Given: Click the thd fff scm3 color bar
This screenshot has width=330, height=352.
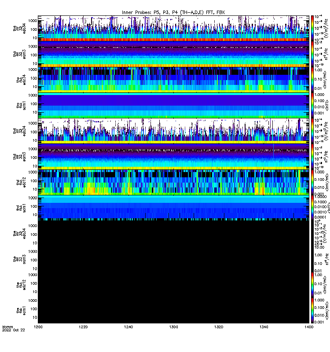Looking at the screenshot, I should click(x=312, y=157).
